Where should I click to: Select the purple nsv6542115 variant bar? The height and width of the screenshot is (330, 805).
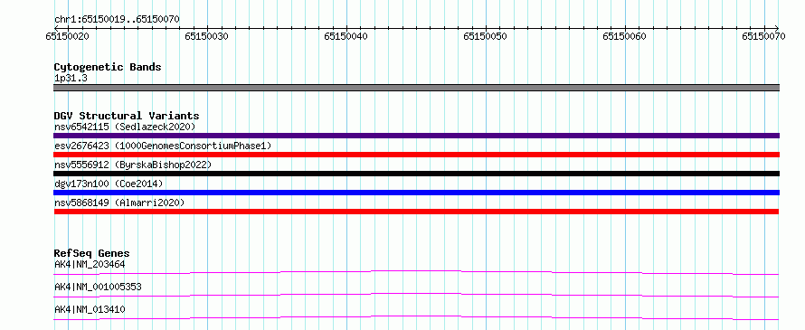click(x=416, y=136)
